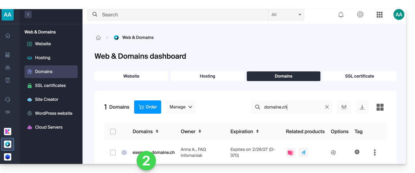Viewport: 415px width, 173px height.
Task: Collapse the sidebar with the arrow button
Action: (x=28, y=14)
